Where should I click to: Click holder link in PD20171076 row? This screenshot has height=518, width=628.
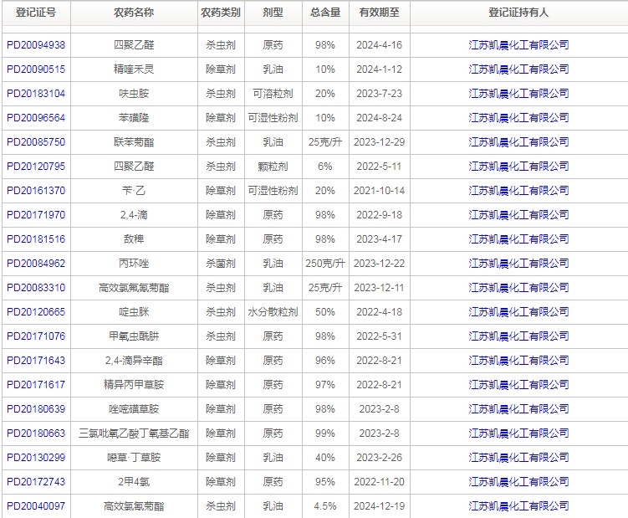(518, 336)
